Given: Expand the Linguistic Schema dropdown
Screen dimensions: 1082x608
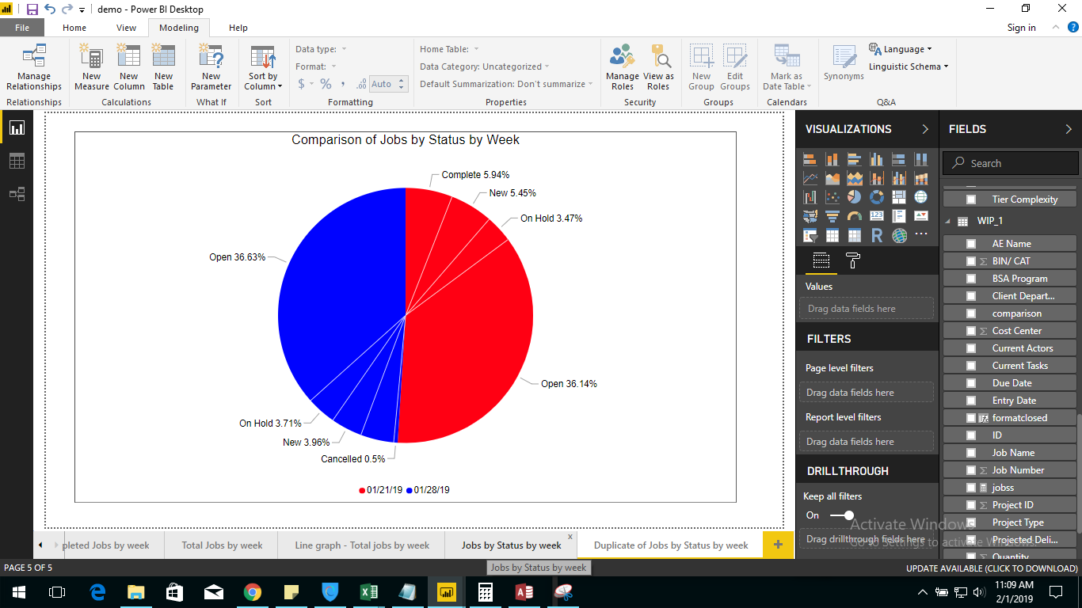Looking at the screenshot, I should [x=909, y=66].
